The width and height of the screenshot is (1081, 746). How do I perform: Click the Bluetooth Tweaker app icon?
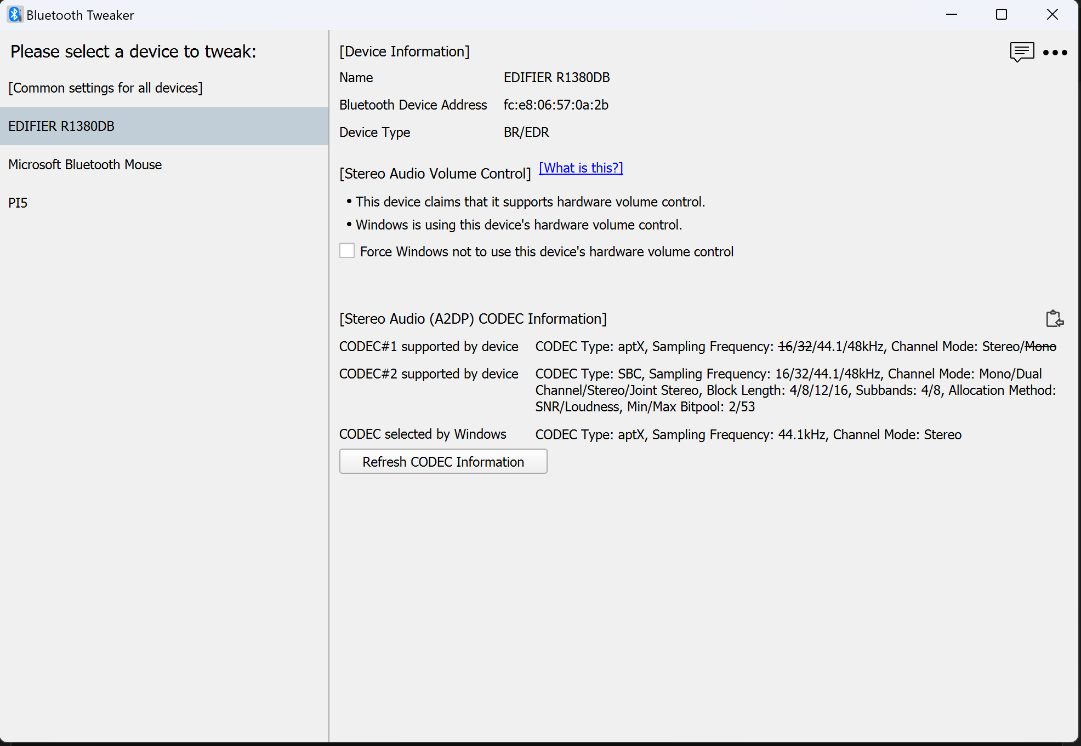click(15, 15)
